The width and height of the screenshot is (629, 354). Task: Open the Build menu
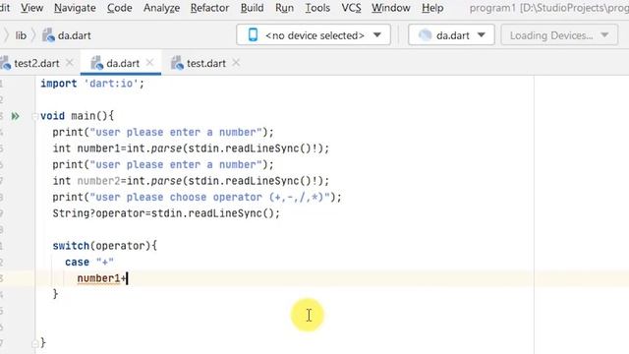[x=252, y=8]
